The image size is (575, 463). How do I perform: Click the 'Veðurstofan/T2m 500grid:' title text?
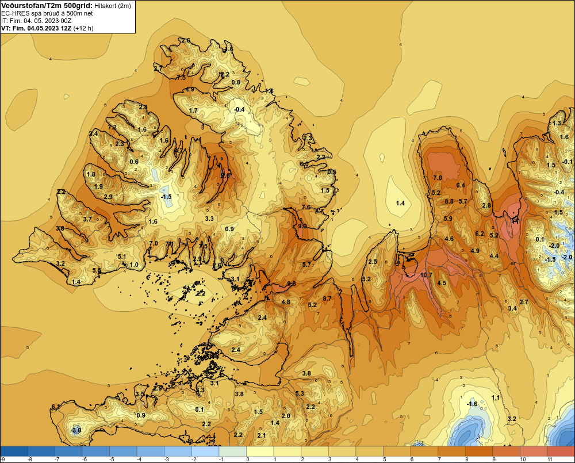(x=46, y=6)
